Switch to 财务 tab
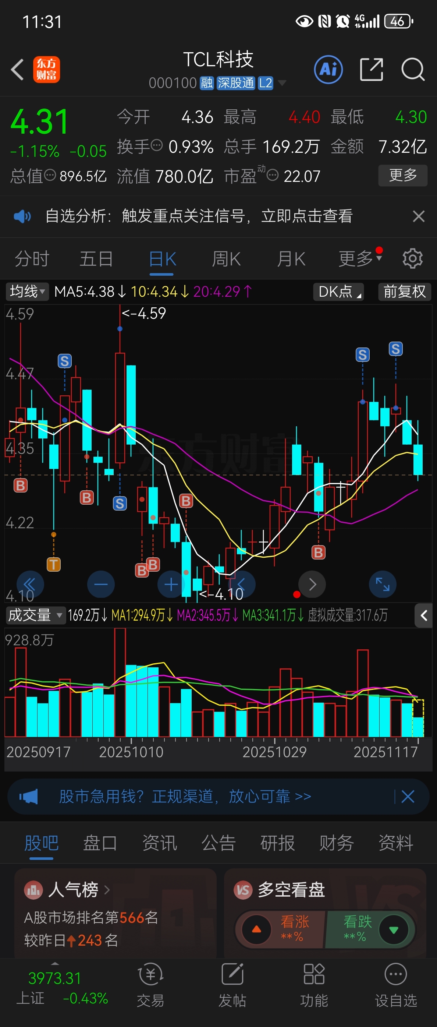 337,843
